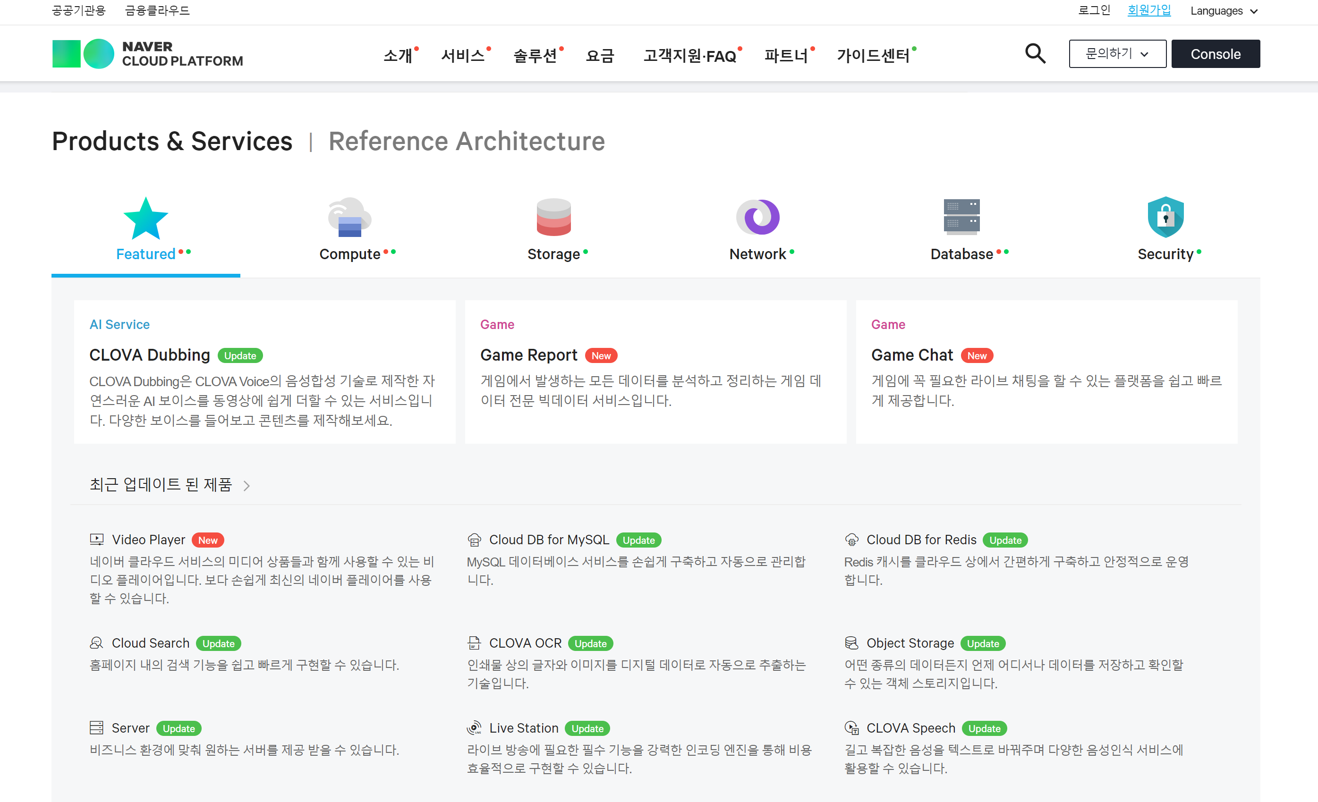This screenshot has width=1318, height=802.
Task: Click the 회원가입 sign-up link
Action: (1148, 10)
